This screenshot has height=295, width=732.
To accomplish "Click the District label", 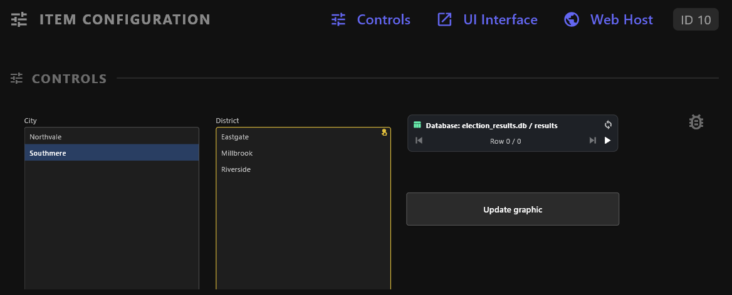I will (x=227, y=121).
